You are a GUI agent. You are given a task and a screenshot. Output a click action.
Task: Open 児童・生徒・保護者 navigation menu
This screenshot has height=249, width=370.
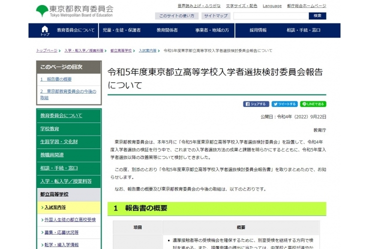121,30
